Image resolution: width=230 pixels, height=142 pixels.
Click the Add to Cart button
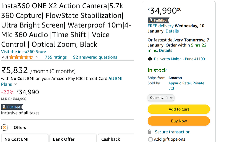[x=179, y=109]
